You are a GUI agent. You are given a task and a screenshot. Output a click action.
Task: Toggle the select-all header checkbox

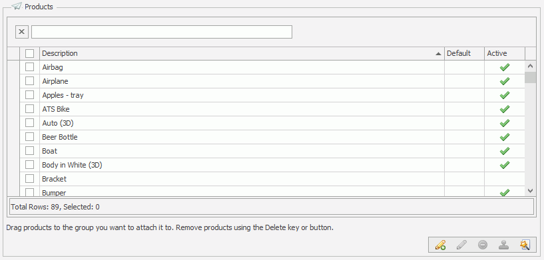(29, 53)
